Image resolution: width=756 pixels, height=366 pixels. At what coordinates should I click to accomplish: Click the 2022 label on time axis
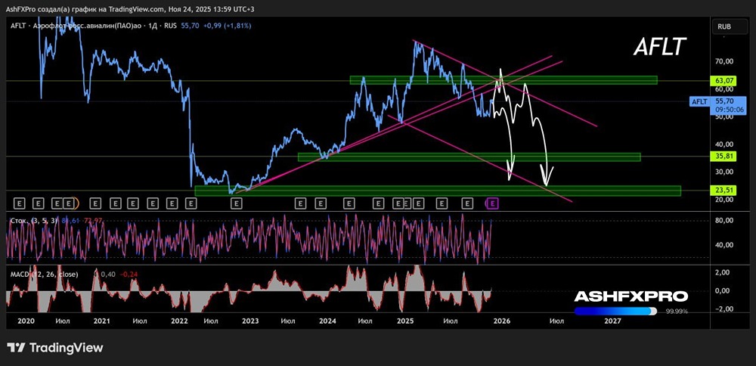point(179,321)
